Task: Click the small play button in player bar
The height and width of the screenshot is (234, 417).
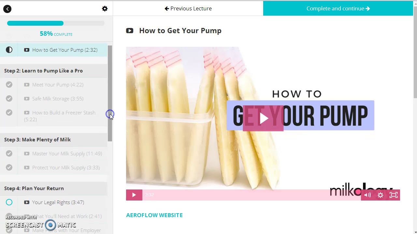Action: 134,195
